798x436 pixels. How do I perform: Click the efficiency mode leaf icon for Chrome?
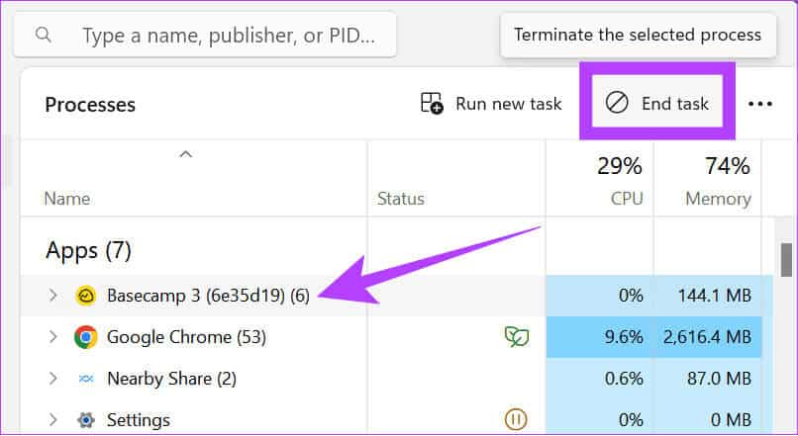point(516,337)
